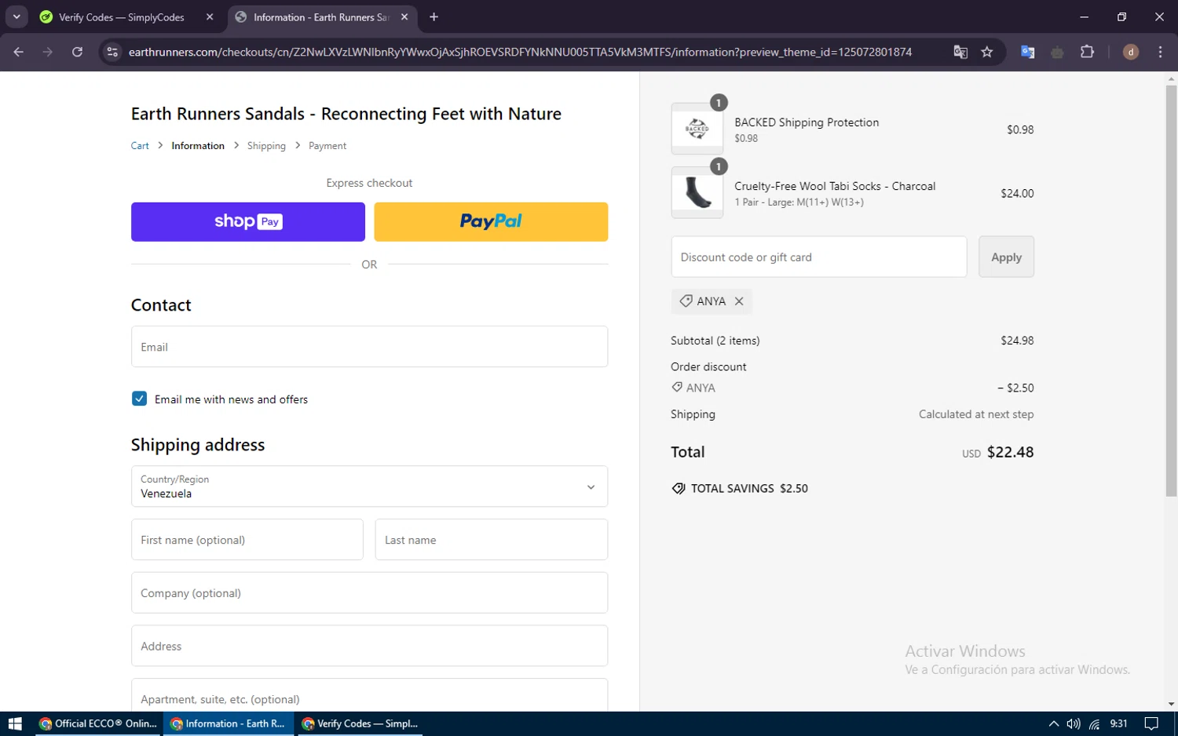
Task: Open the Country/Region dropdown
Action: (x=369, y=486)
